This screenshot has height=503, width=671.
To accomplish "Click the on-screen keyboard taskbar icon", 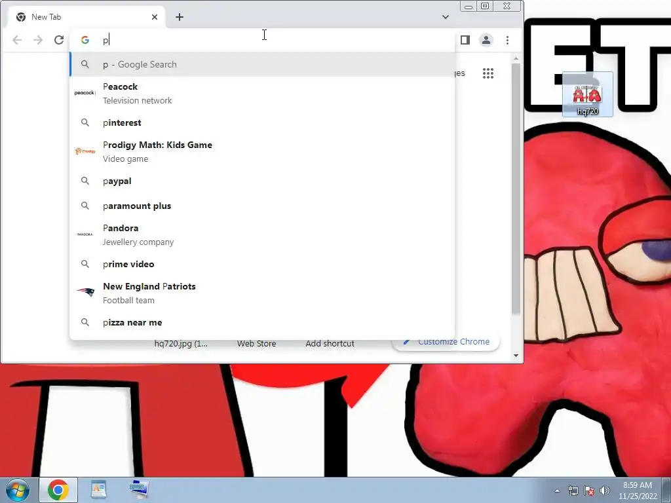I will (139, 490).
